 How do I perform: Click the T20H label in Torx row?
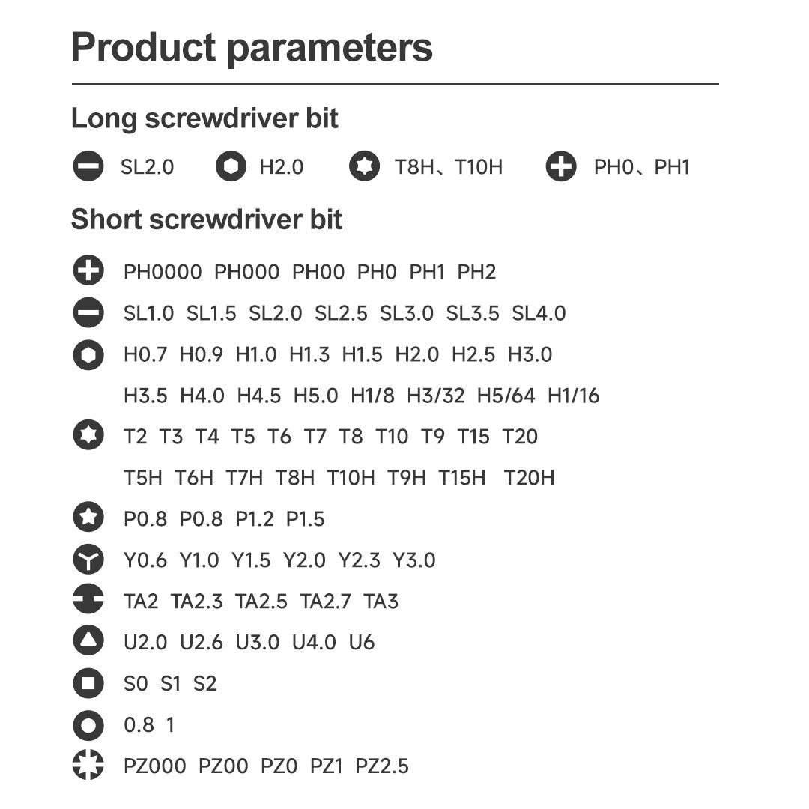[529, 478]
